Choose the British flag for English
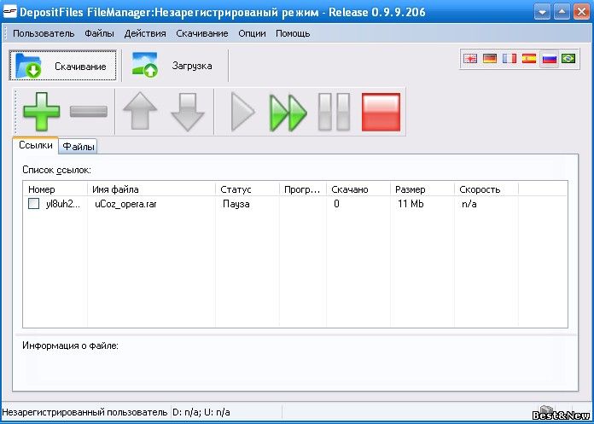 point(470,59)
